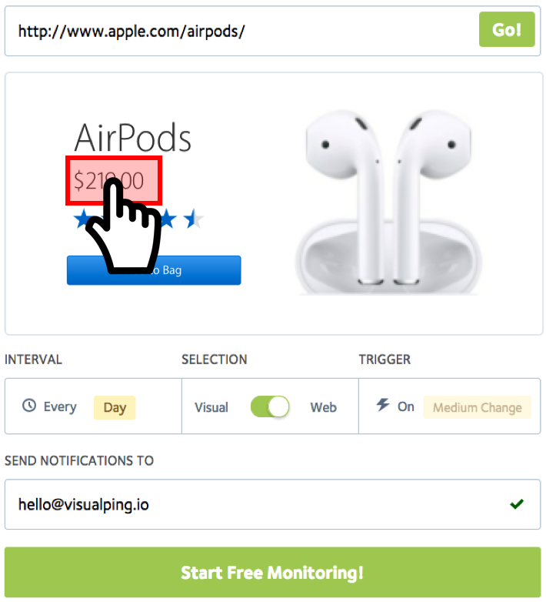Open the Day interval dropdown

pos(115,407)
